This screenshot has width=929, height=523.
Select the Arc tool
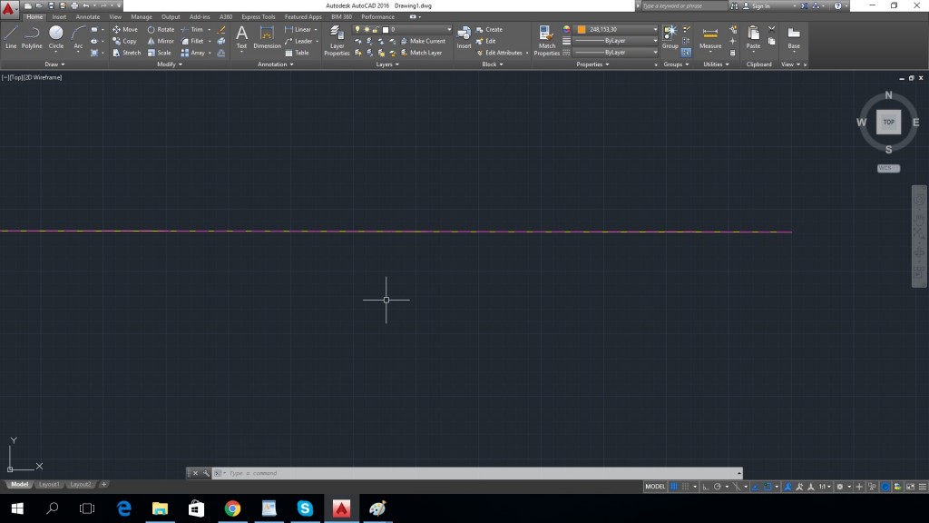click(x=78, y=36)
